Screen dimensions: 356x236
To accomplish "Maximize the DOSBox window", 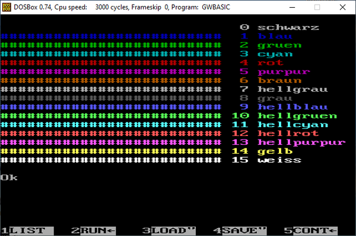I will pyautogui.click(x=317, y=7).
